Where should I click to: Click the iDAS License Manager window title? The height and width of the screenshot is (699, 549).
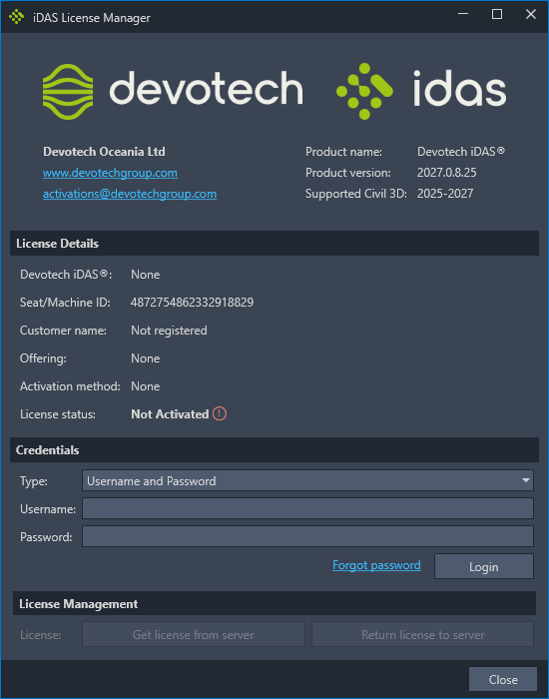(x=92, y=18)
